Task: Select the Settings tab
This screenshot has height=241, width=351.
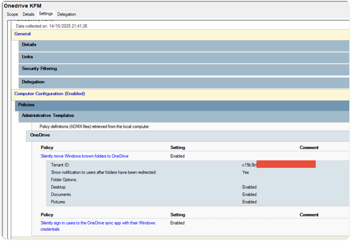Action: tap(46, 14)
